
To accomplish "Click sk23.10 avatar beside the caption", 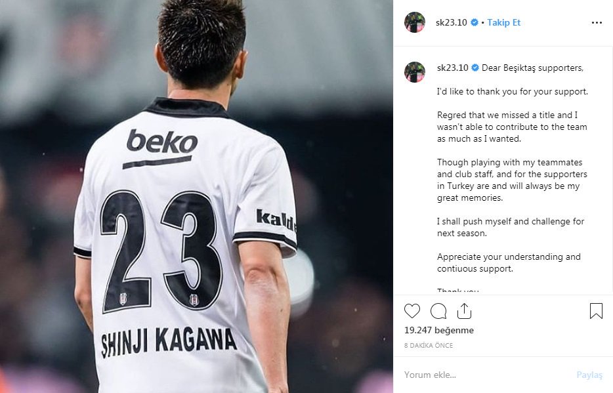I will (415, 72).
